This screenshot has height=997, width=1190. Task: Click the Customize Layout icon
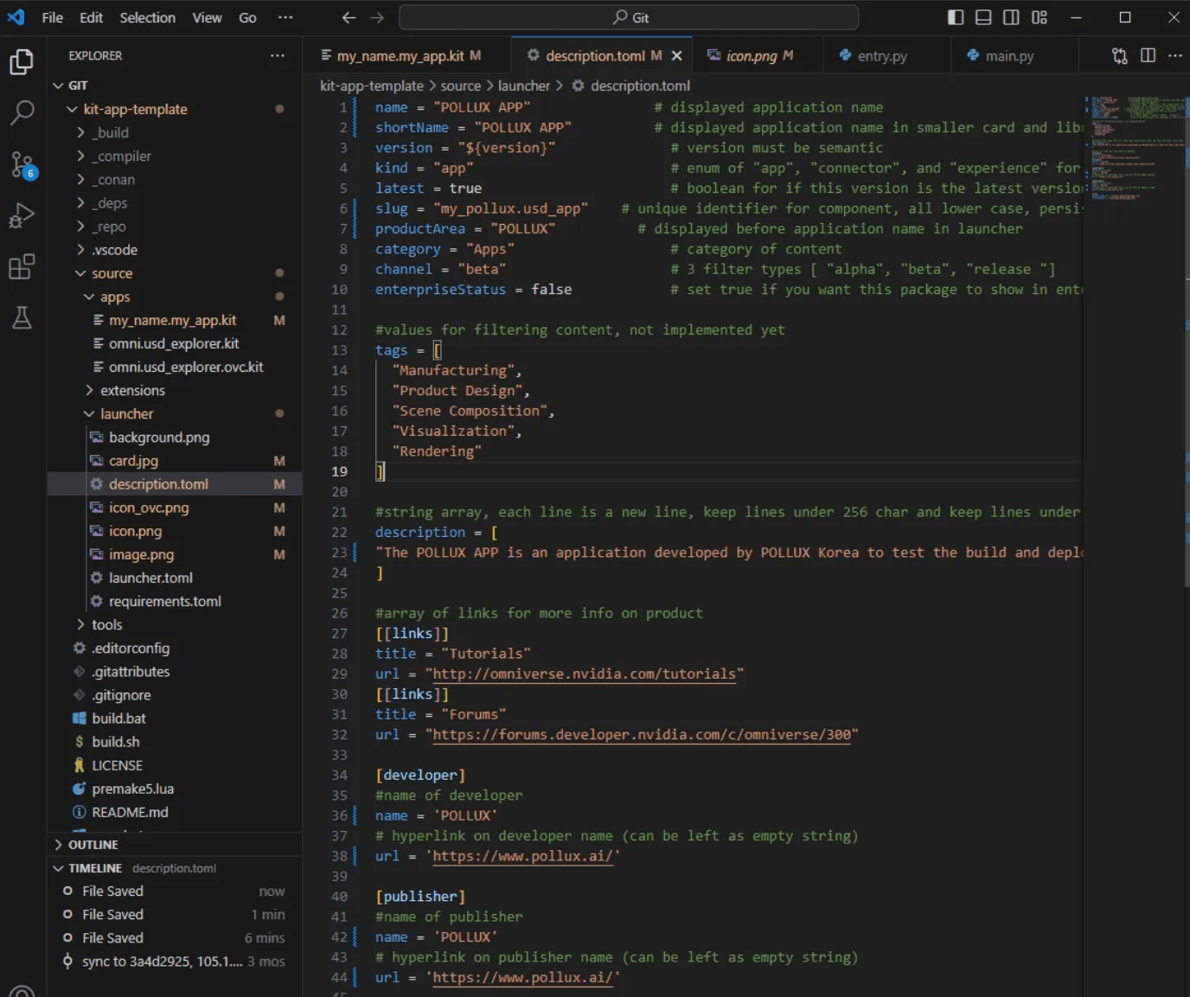(x=1040, y=17)
